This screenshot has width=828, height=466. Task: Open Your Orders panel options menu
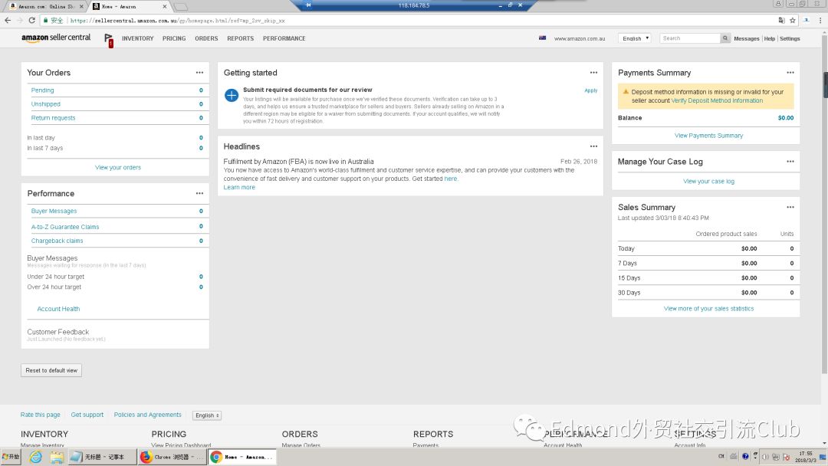tap(199, 73)
